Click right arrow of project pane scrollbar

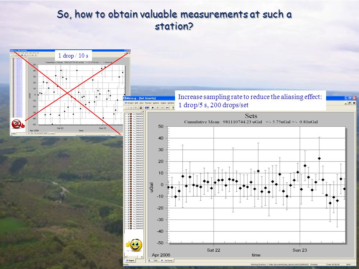[x=142, y=257]
